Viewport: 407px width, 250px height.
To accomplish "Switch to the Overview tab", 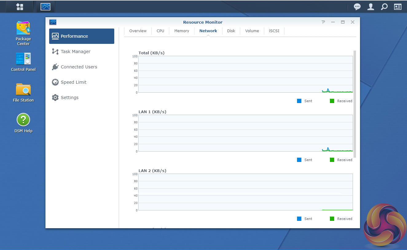I will click(x=138, y=31).
